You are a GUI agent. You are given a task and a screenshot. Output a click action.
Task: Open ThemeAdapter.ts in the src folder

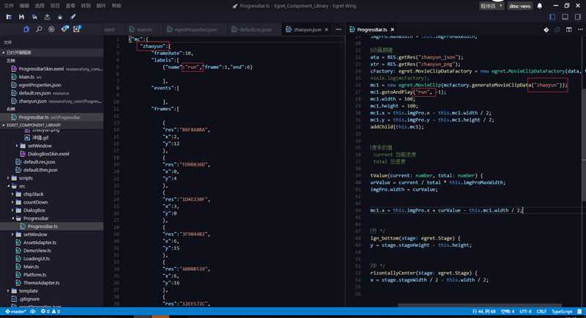click(42, 283)
